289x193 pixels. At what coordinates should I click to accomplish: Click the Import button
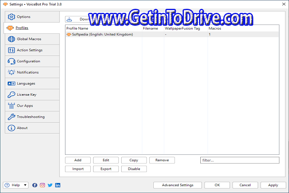pos(78,169)
